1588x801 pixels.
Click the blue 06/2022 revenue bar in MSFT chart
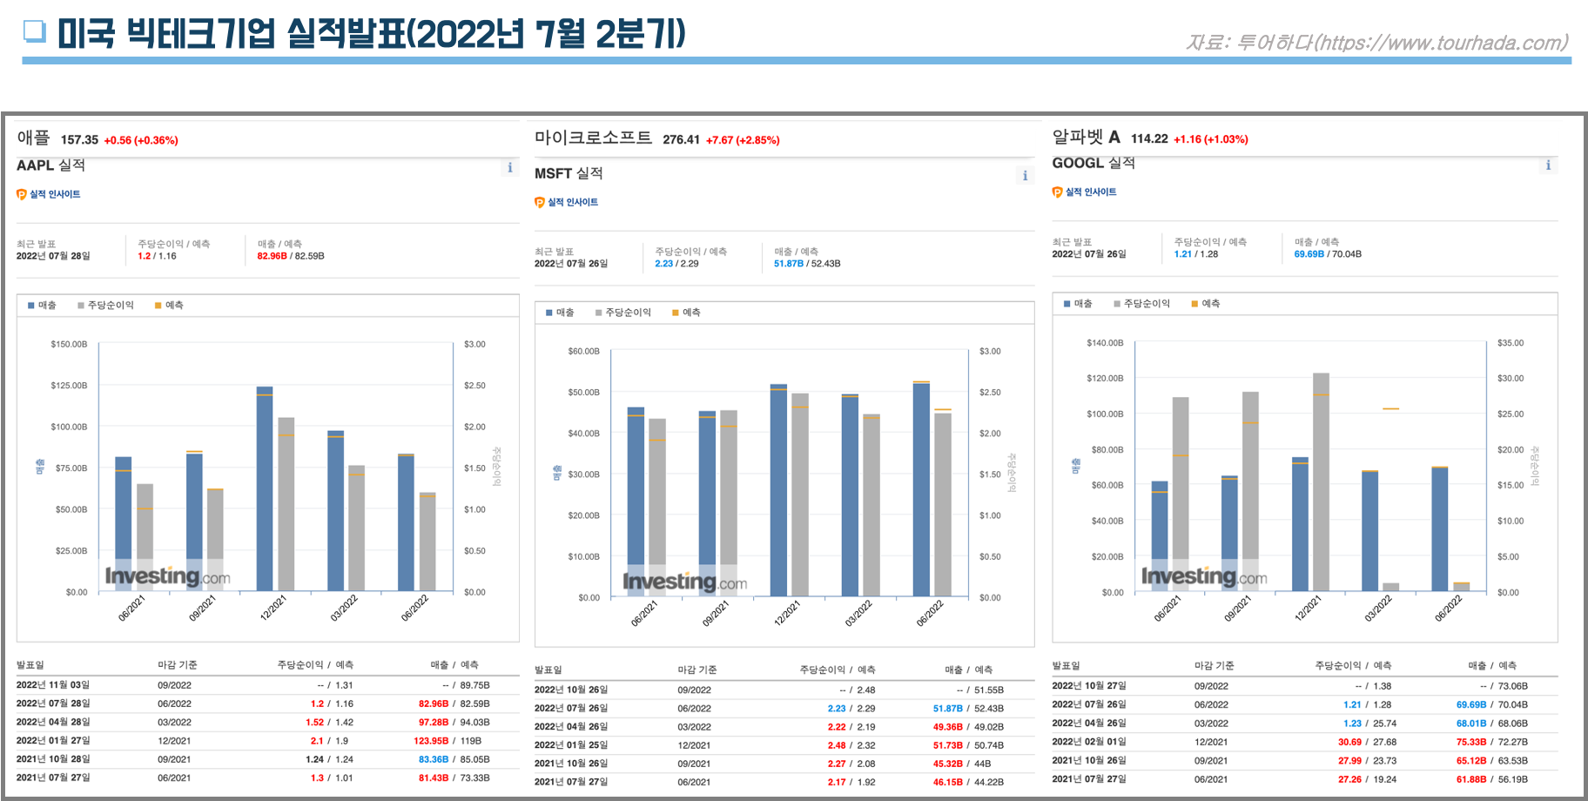tap(921, 489)
